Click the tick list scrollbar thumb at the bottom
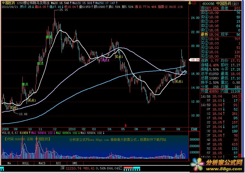Viewport: 245px width, 173px height. pyautogui.click(x=240, y=156)
